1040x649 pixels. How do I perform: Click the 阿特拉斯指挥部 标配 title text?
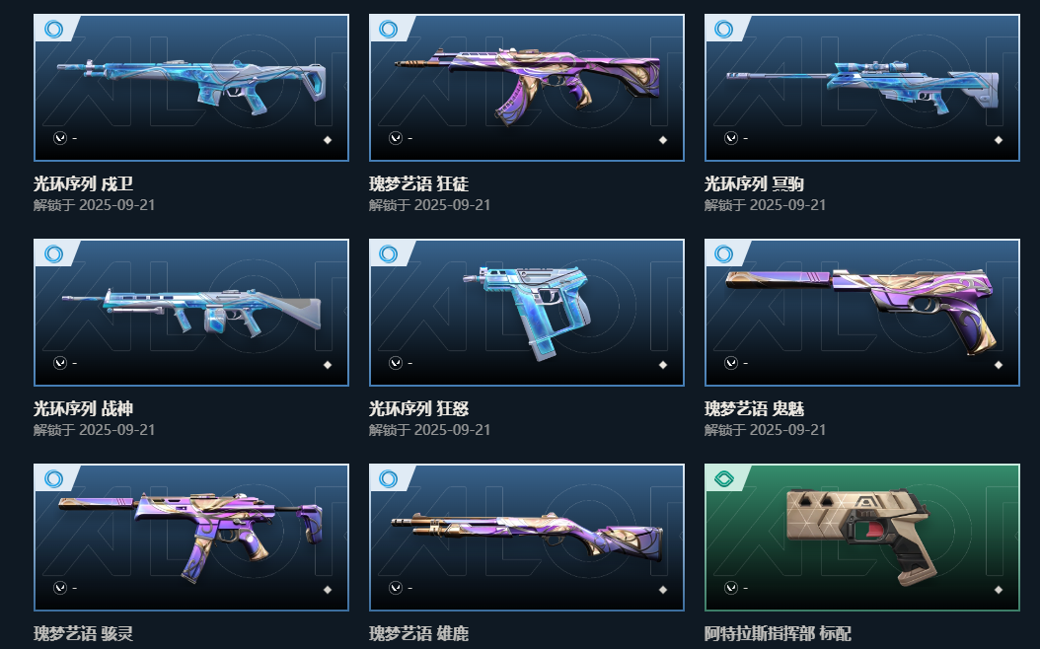778,633
